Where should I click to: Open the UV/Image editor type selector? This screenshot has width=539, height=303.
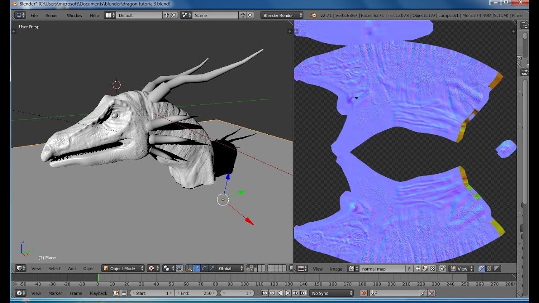[x=302, y=268]
